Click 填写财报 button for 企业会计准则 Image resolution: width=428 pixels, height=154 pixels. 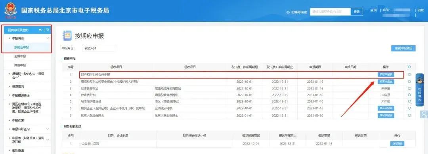coord(397,144)
